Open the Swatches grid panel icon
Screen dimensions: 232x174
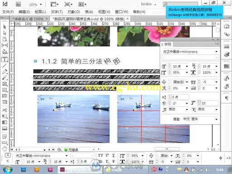click(227, 66)
